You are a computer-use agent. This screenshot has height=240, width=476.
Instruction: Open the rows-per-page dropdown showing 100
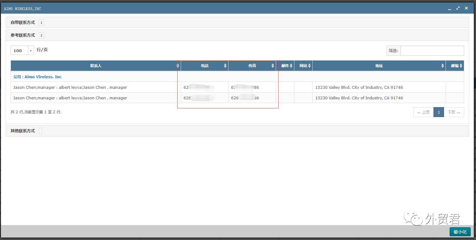[x=22, y=51]
